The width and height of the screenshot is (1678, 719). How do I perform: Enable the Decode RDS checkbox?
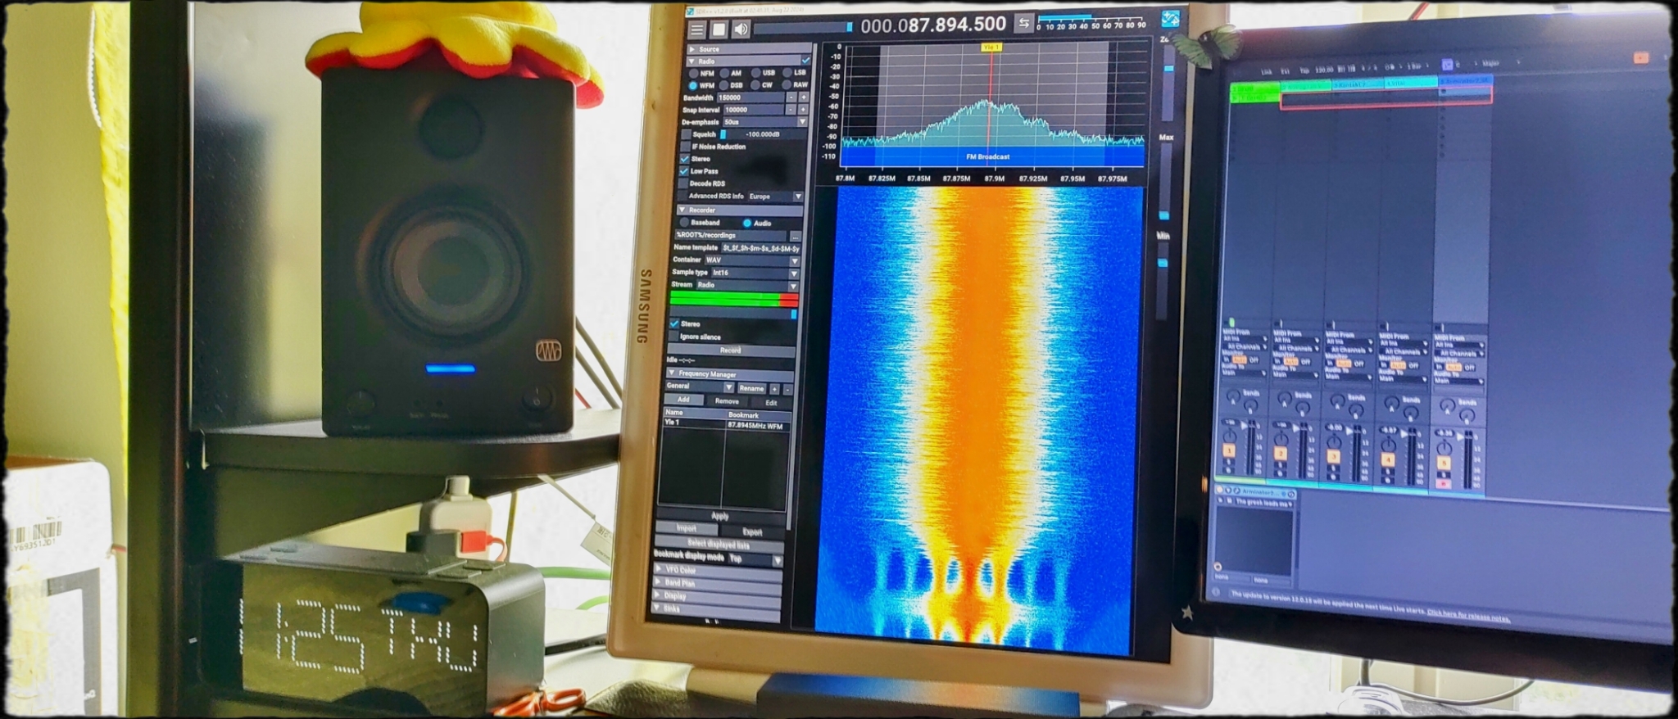(x=684, y=183)
